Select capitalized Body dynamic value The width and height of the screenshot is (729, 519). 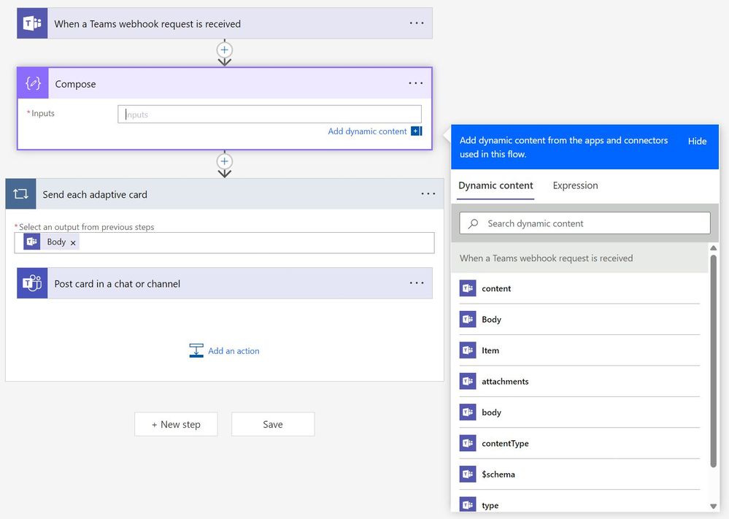(x=579, y=320)
